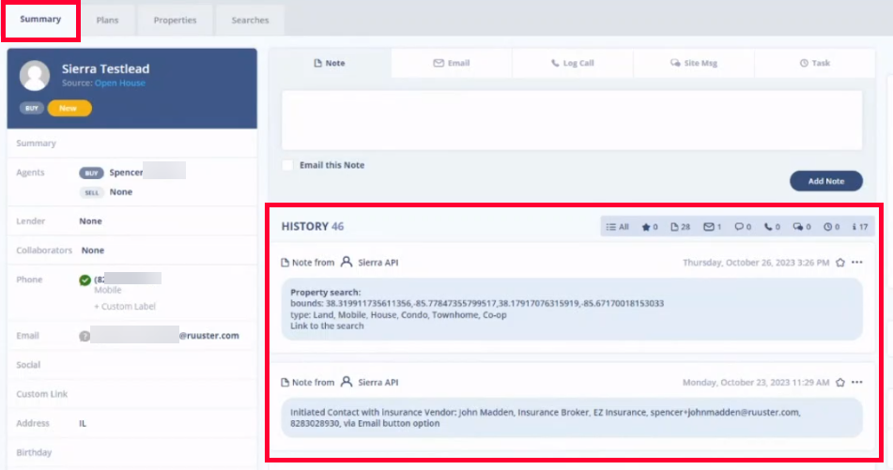Tick the Email this Note checkbox

pos(287,165)
